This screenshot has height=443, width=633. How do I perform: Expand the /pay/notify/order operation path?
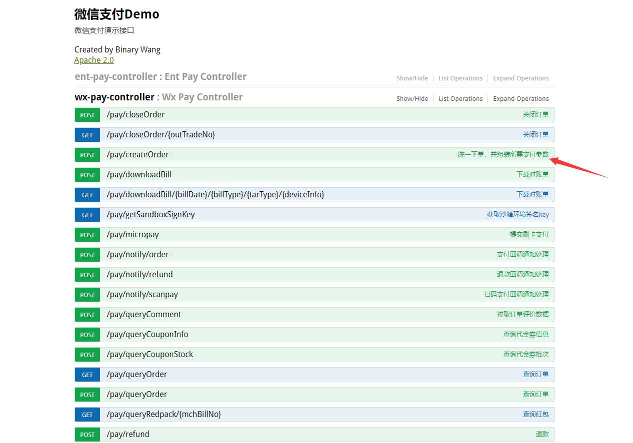[137, 255]
